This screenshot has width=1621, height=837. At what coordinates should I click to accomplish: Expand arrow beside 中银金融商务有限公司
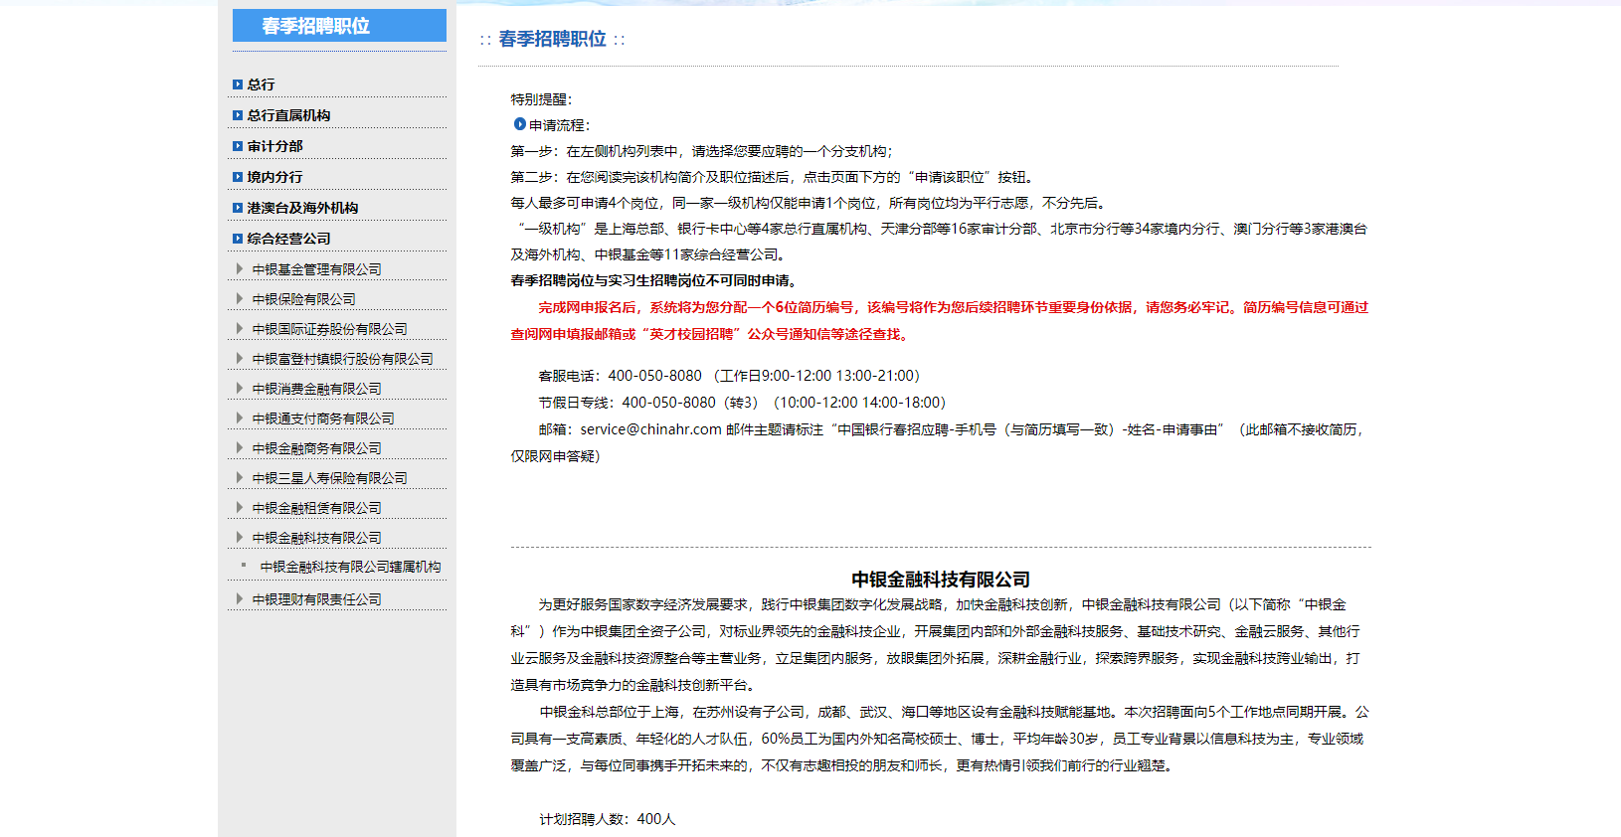[240, 447]
